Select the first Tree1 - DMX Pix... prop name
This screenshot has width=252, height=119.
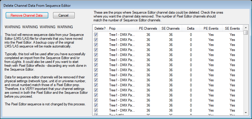(x=122, y=35)
